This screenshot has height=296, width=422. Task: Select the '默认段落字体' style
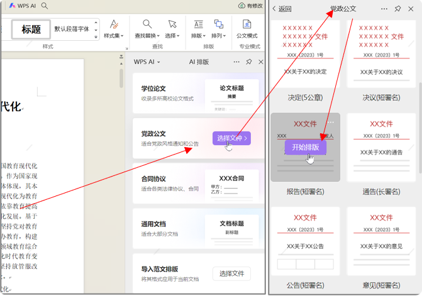(x=72, y=29)
